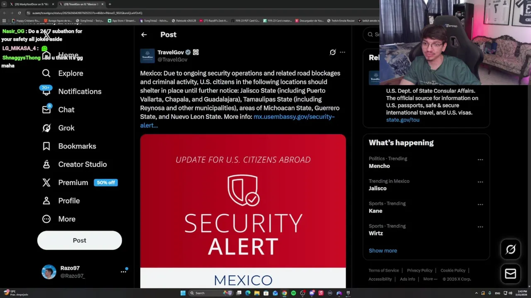Screen dimensions: 531x298
Task: Open the Security Alert Mexico image
Action: click(x=243, y=211)
